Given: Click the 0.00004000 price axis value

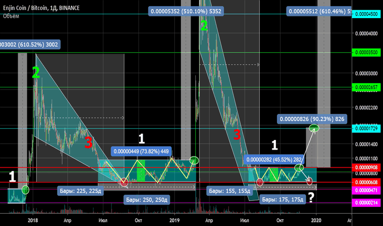Looking at the screenshot, I should 366,33.
